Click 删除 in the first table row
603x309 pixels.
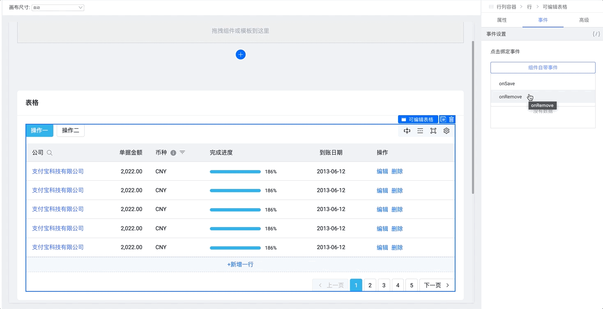[x=397, y=171]
